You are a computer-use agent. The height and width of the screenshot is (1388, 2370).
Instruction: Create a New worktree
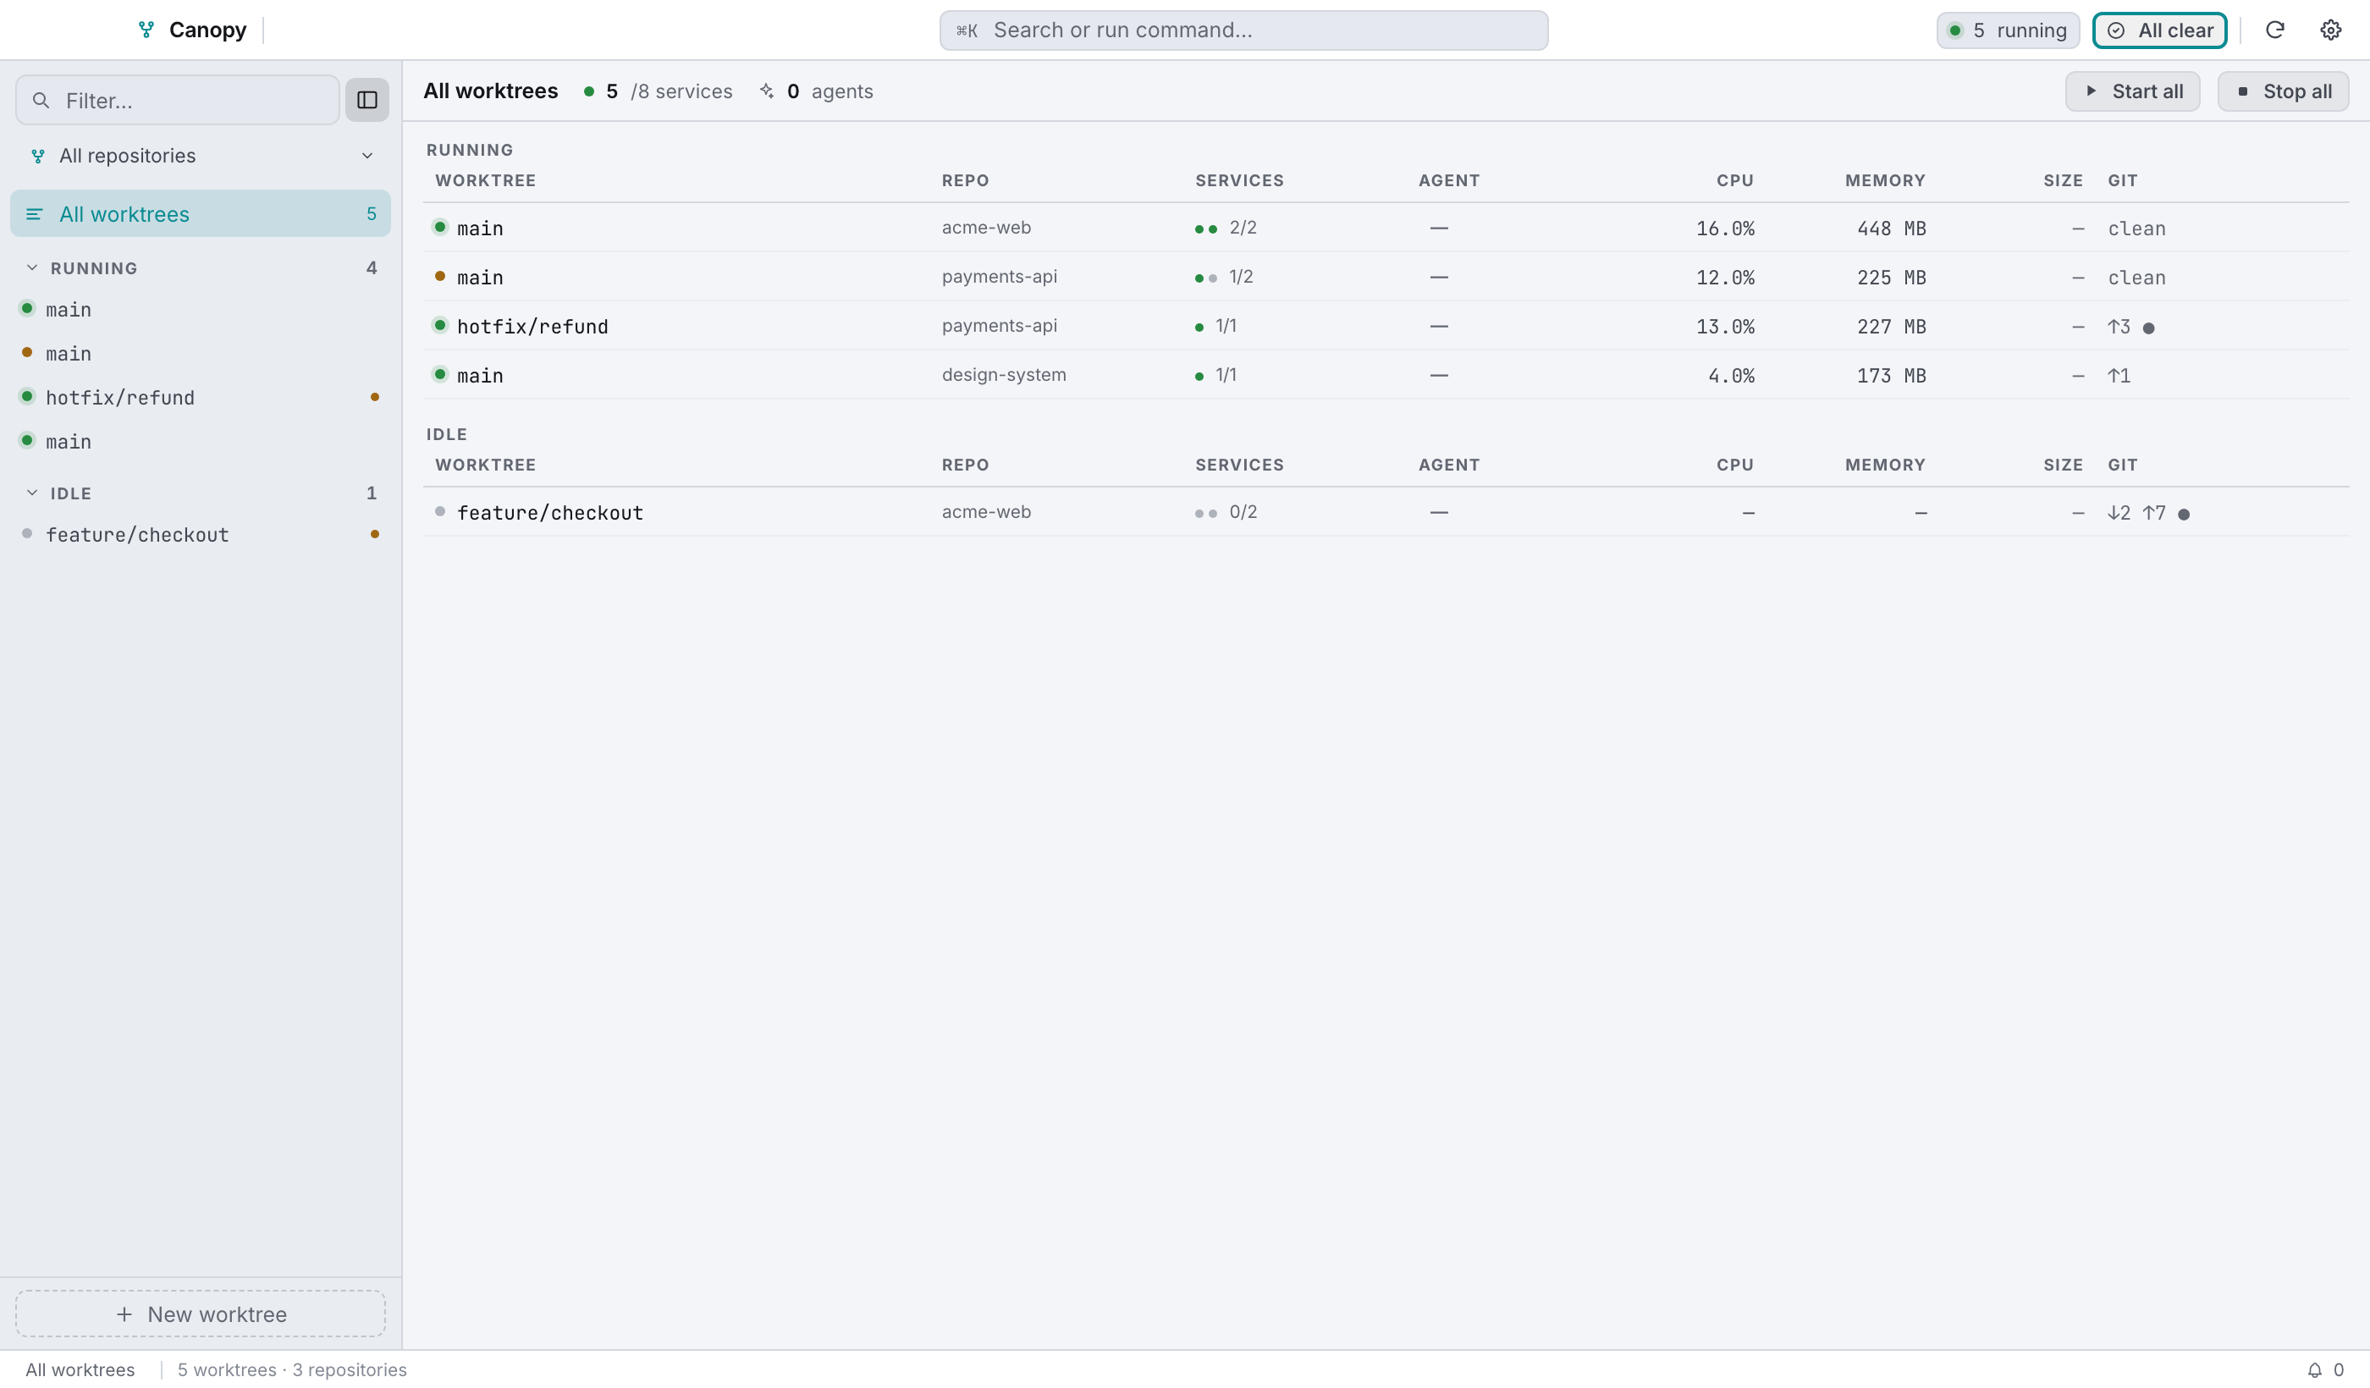[201, 1314]
